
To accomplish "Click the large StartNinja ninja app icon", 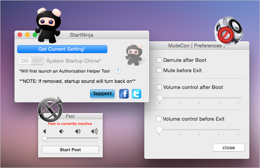I will (48, 25).
